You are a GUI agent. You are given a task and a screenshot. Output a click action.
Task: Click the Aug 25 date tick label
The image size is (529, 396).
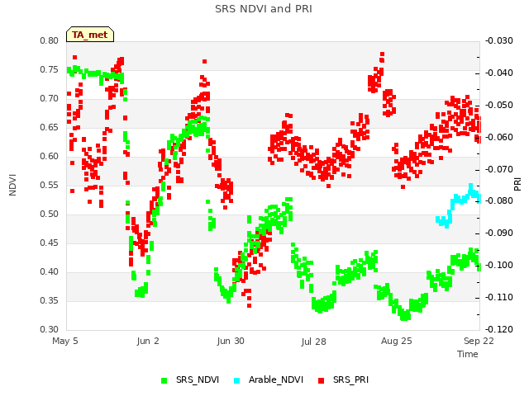[397, 341]
